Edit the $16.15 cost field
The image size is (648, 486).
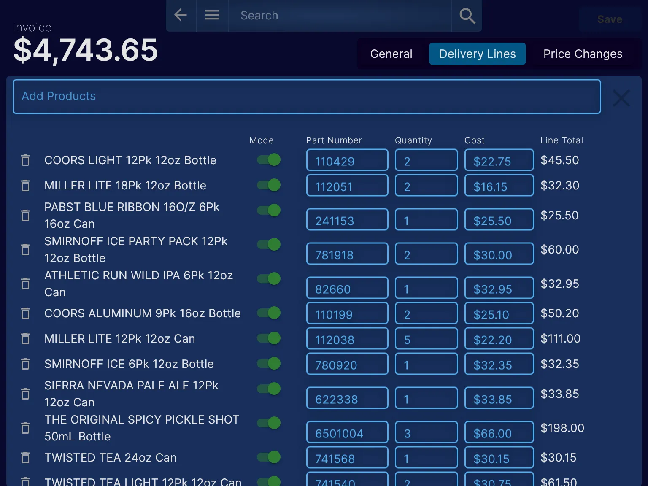pyautogui.click(x=499, y=186)
